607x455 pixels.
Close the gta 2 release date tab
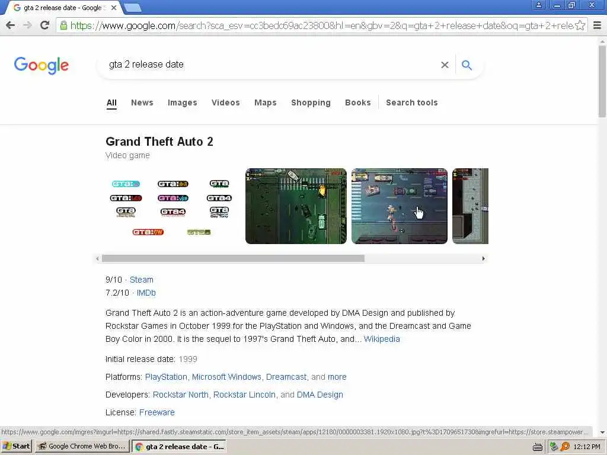(114, 7)
